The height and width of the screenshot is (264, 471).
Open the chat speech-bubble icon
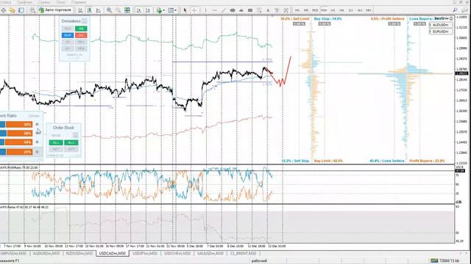[464, 10]
